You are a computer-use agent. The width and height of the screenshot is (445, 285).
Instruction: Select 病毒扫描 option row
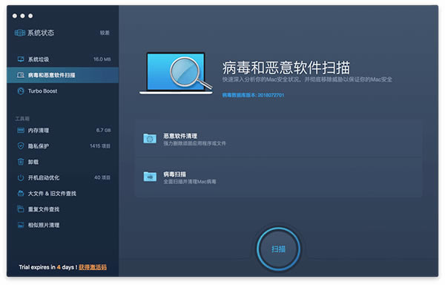coord(279,177)
